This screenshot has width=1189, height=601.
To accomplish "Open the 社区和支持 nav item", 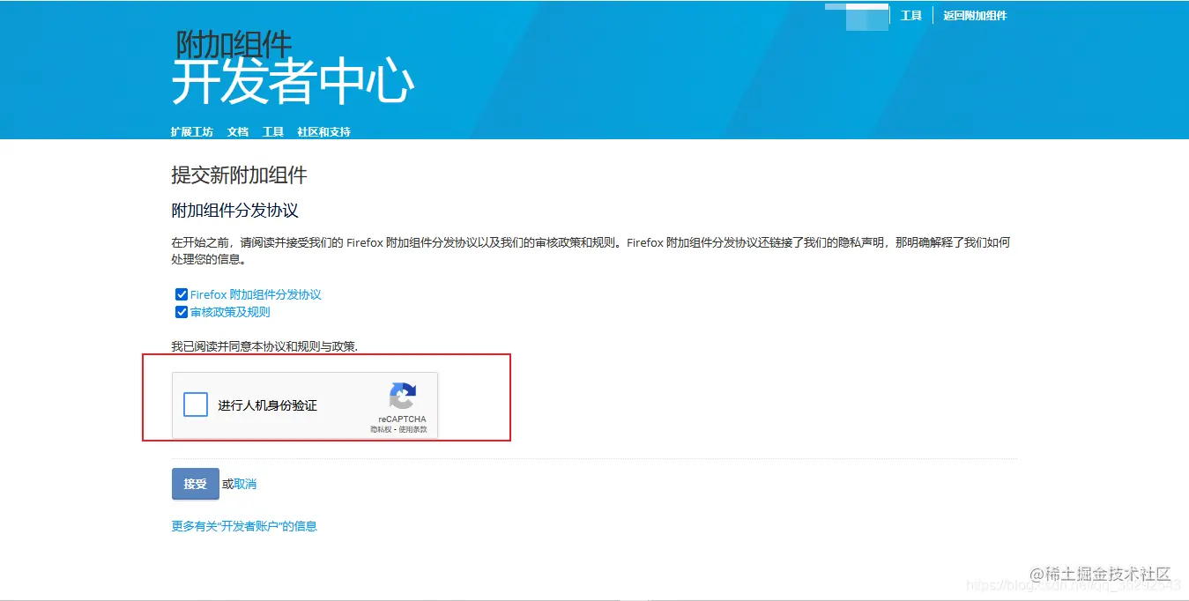I will [324, 132].
